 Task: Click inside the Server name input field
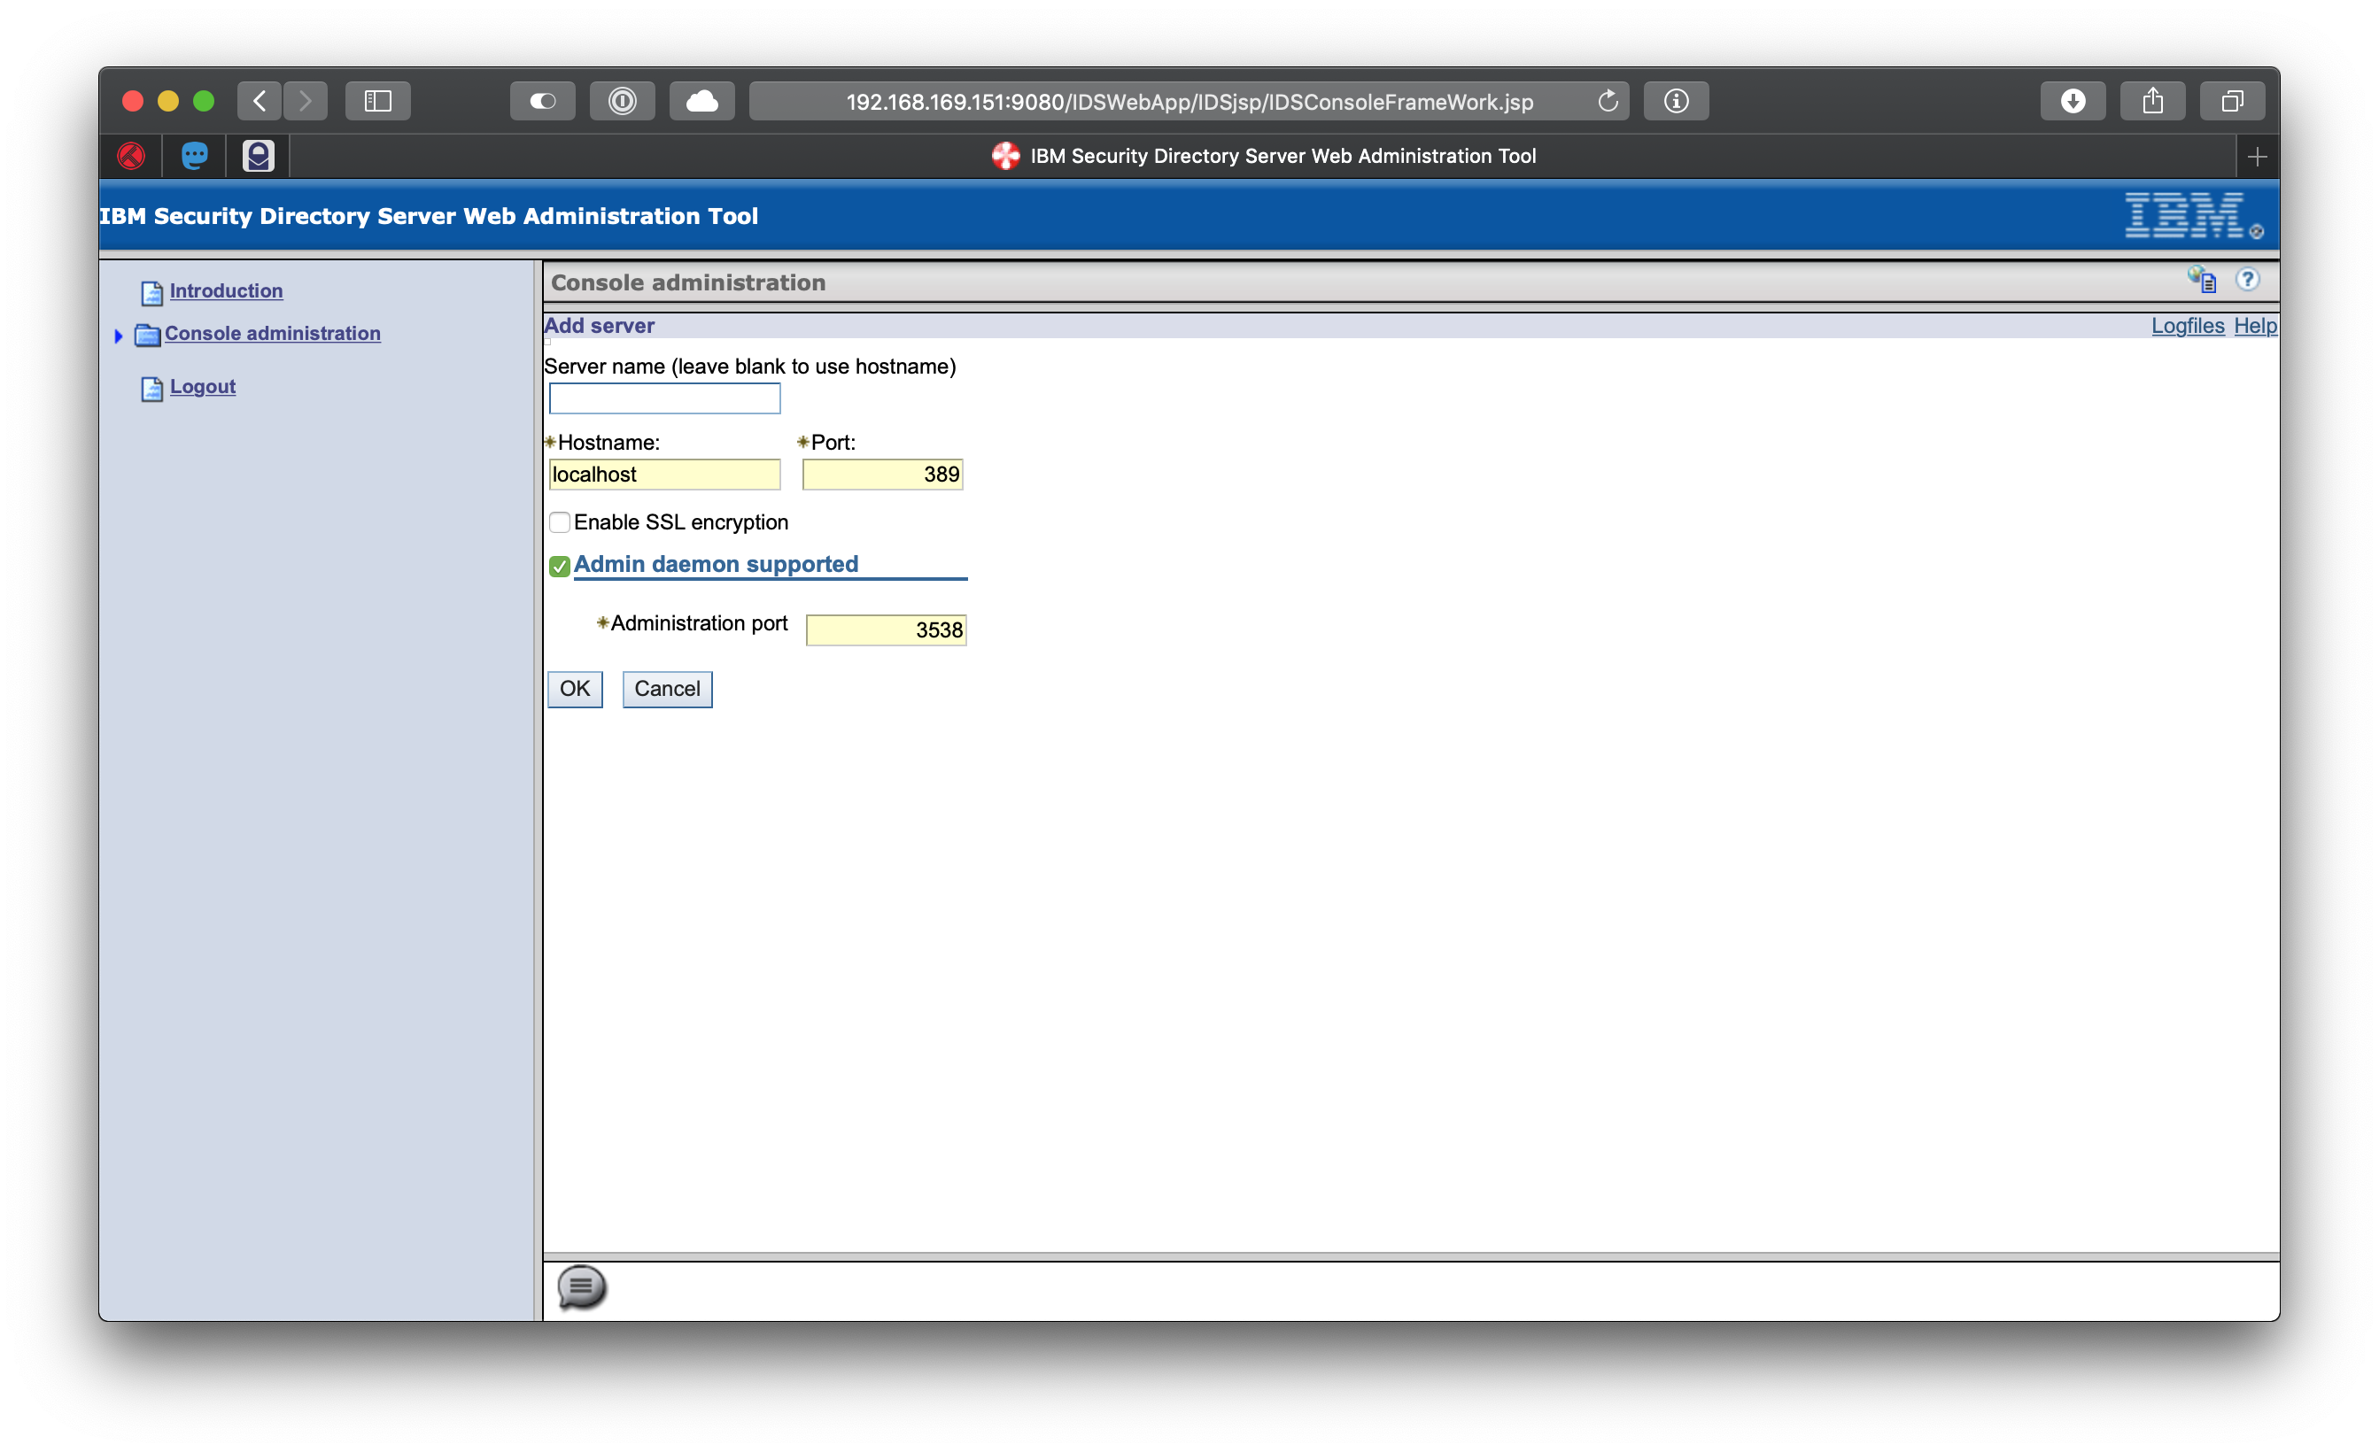[x=663, y=398]
